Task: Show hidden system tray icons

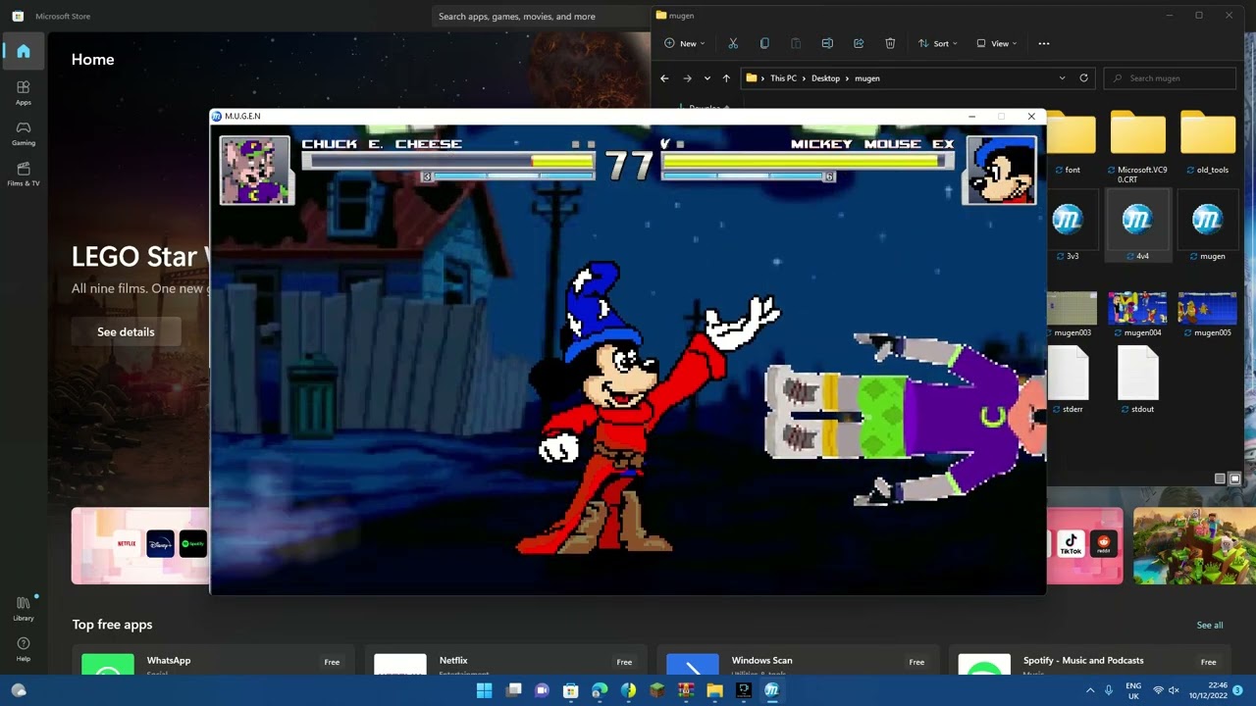Action: click(1090, 690)
